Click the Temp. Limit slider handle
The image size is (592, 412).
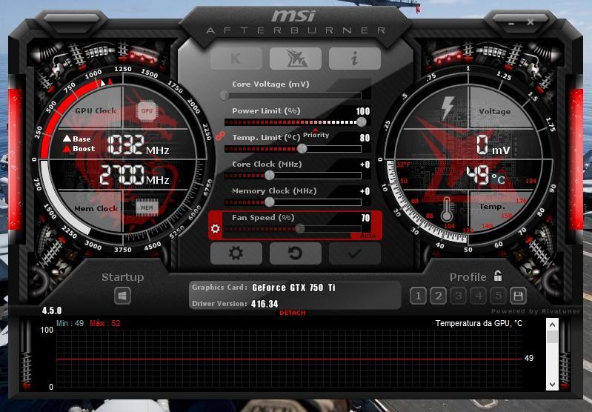tap(302, 149)
